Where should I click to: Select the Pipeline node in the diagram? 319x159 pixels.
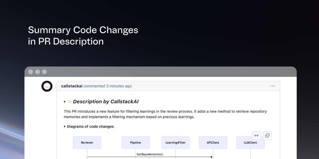coord(136,142)
